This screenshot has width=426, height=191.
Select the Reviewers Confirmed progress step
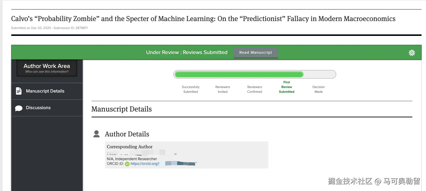pos(255,89)
